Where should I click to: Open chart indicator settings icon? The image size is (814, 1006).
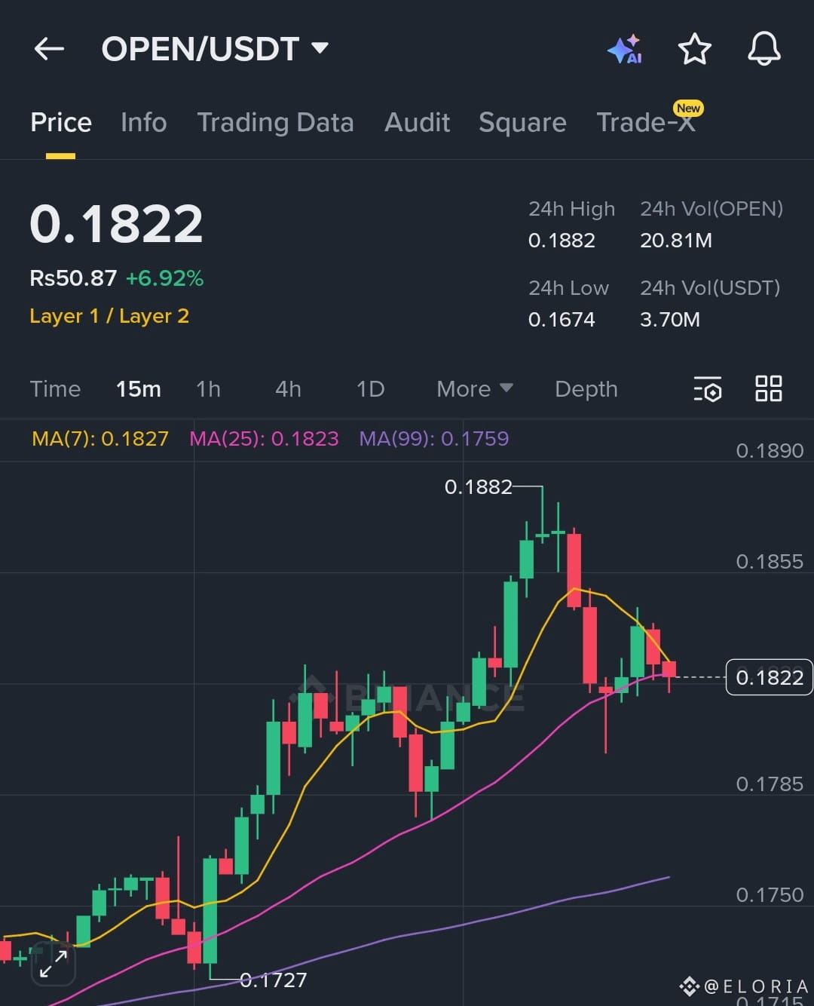[x=708, y=389]
